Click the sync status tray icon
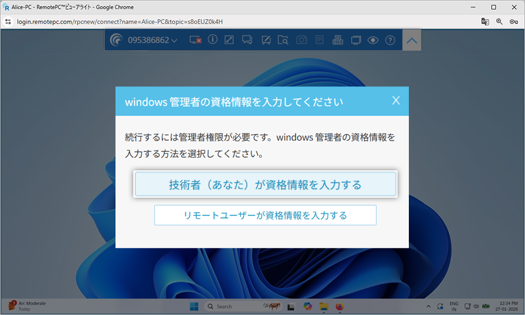This screenshot has height=315, width=525. [x=440, y=306]
